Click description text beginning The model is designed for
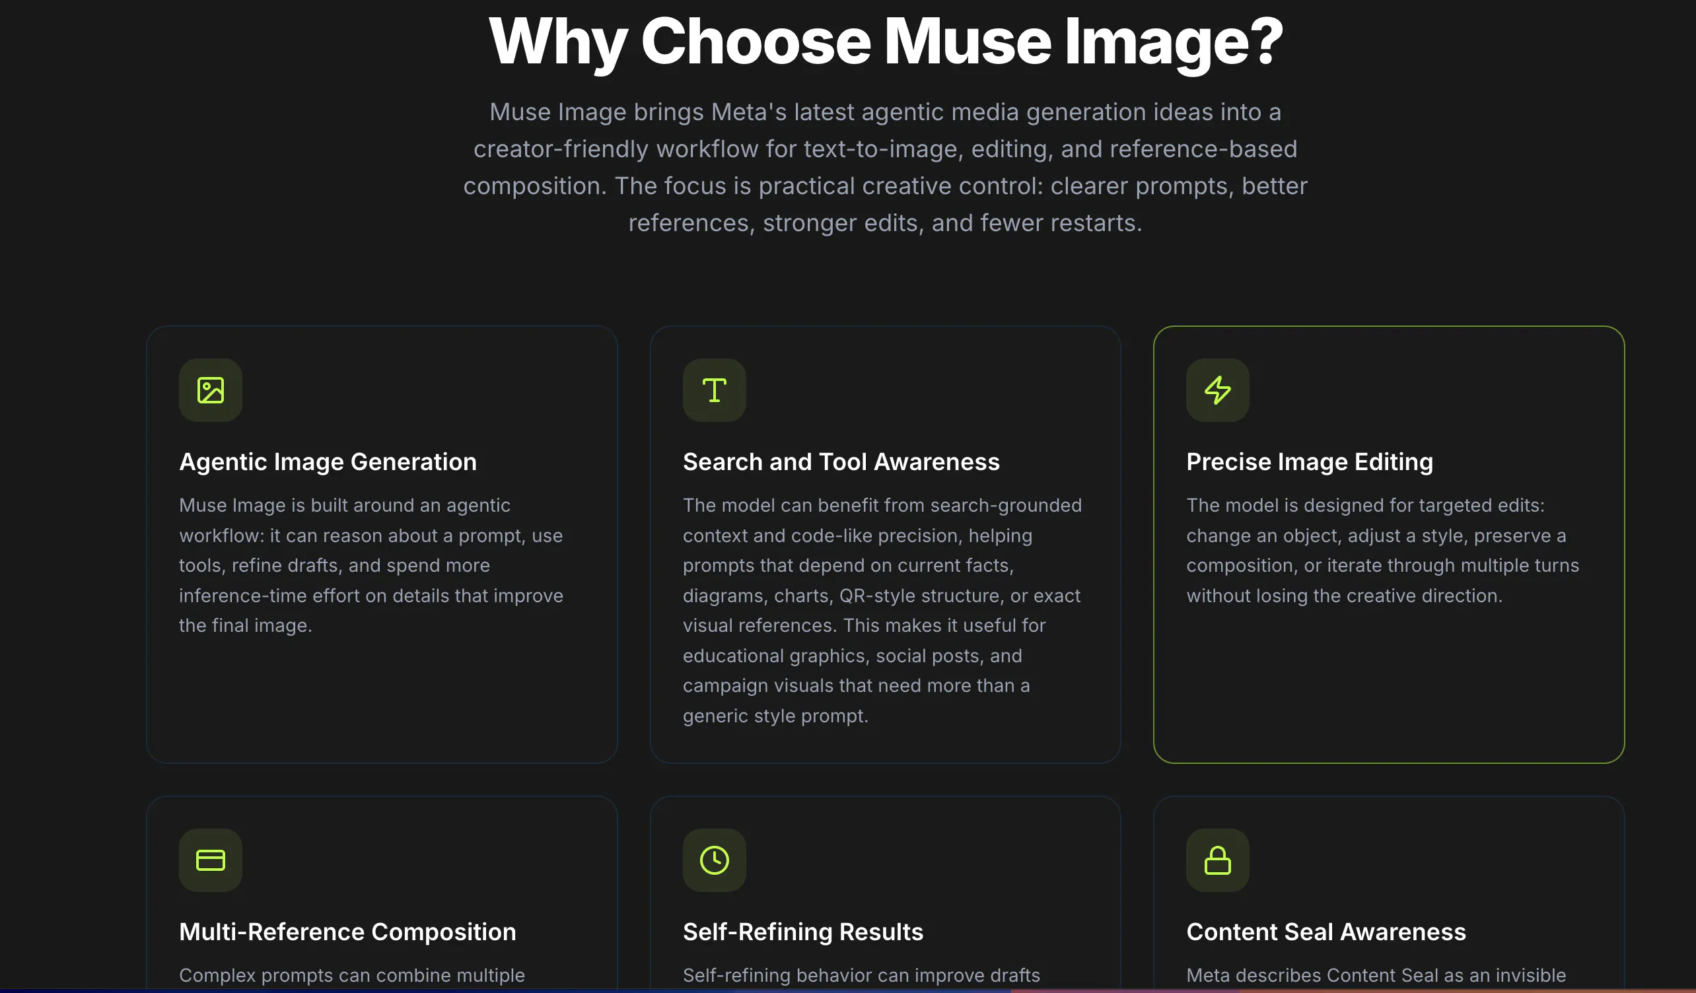The height and width of the screenshot is (993, 1696). pos(1382,551)
